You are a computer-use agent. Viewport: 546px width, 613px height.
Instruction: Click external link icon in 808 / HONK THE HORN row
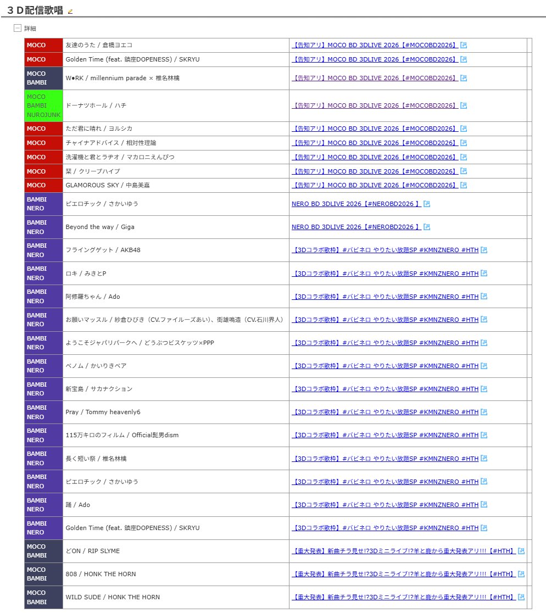[x=521, y=574]
